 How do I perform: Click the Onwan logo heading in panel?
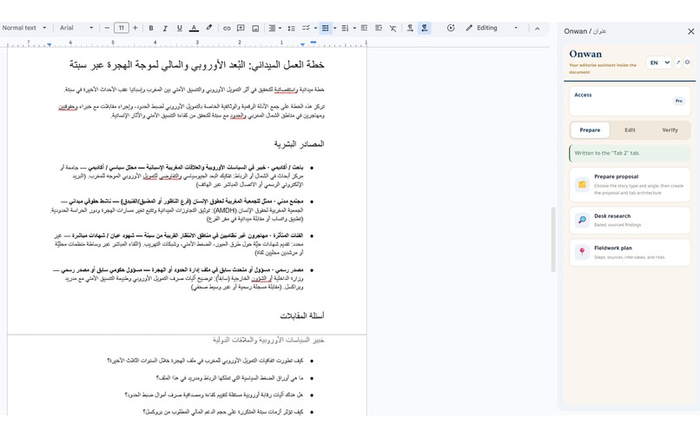point(585,54)
